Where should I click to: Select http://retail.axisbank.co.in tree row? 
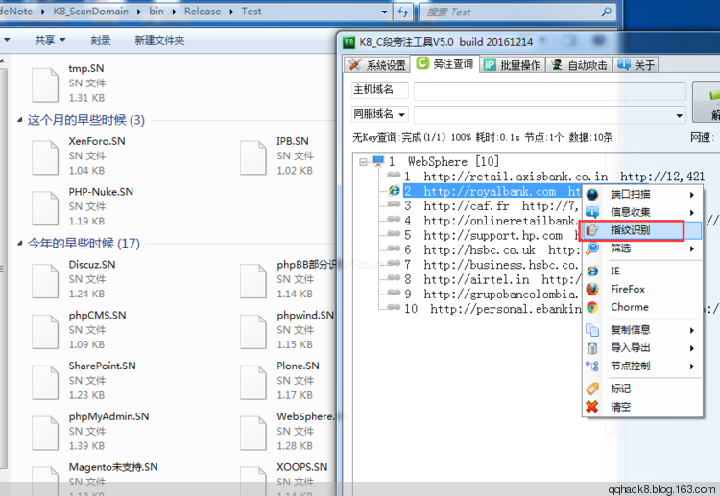(554, 177)
